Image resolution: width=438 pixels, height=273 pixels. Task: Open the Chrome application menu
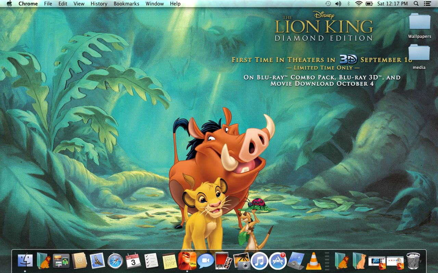coord(28,4)
